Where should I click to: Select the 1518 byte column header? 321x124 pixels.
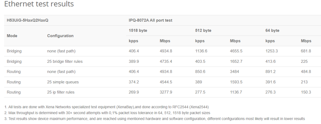click(x=138, y=31)
